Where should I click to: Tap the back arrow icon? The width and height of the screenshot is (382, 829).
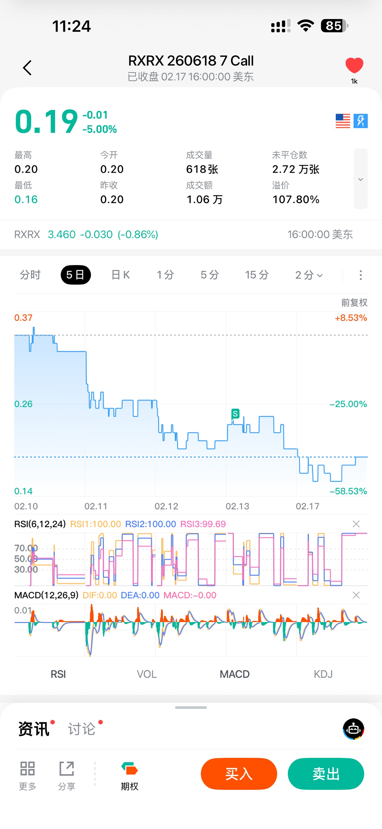pos(27,68)
